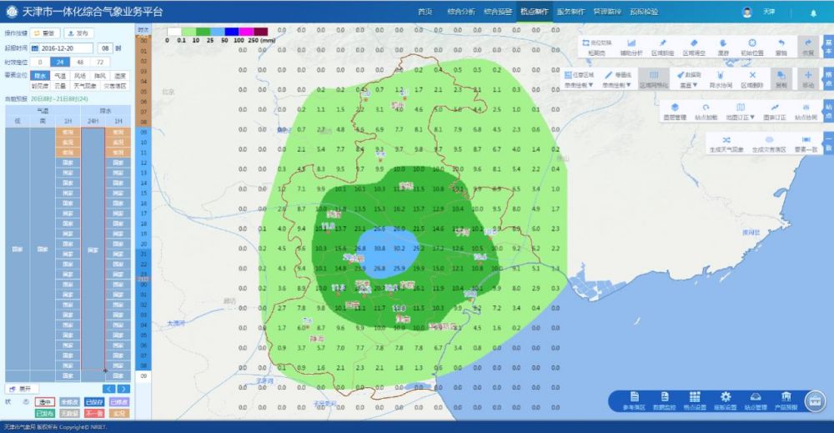Switch to the 服务制作 menu tab
This screenshot has height=433, width=834.
click(x=570, y=13)
